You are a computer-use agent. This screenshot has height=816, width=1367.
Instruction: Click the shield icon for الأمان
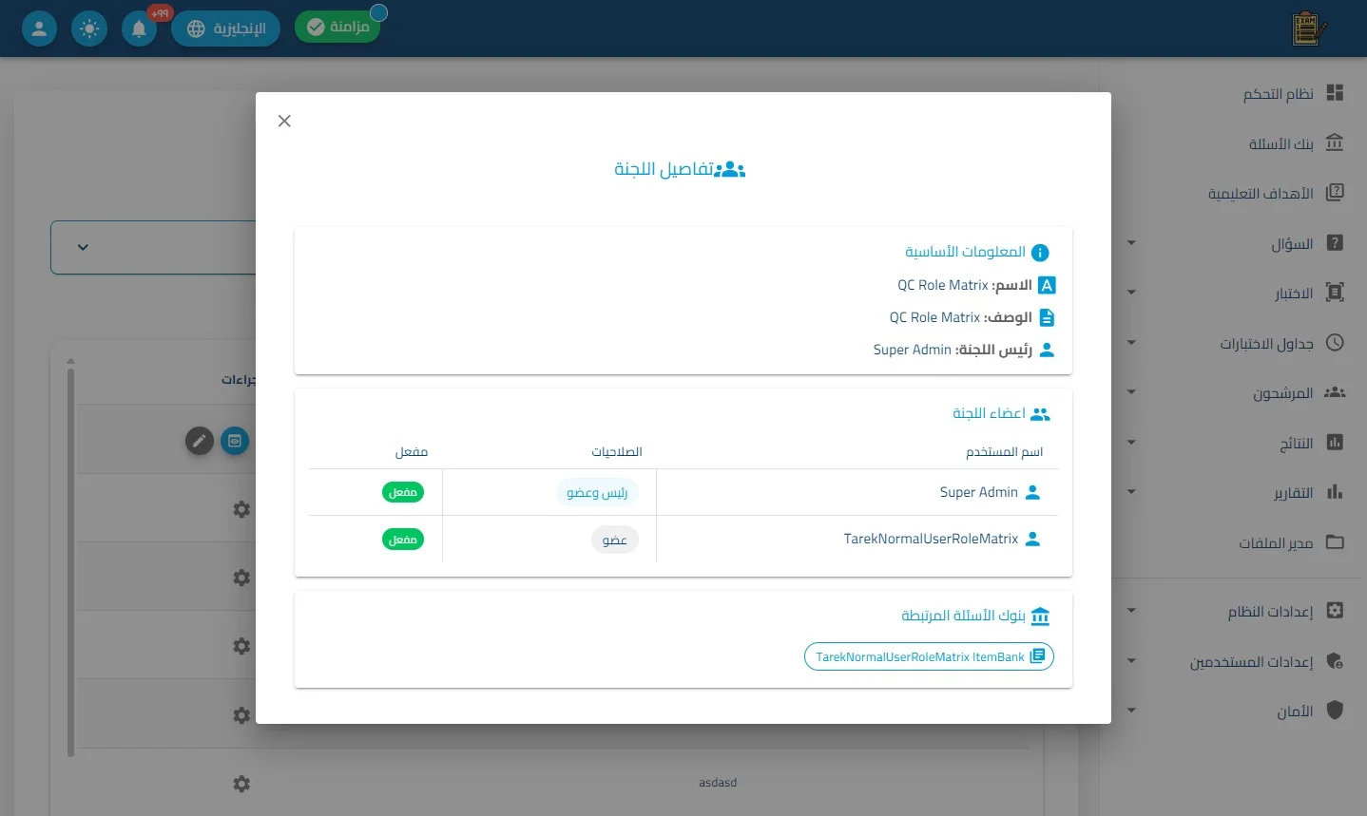tap(1335, 711)
